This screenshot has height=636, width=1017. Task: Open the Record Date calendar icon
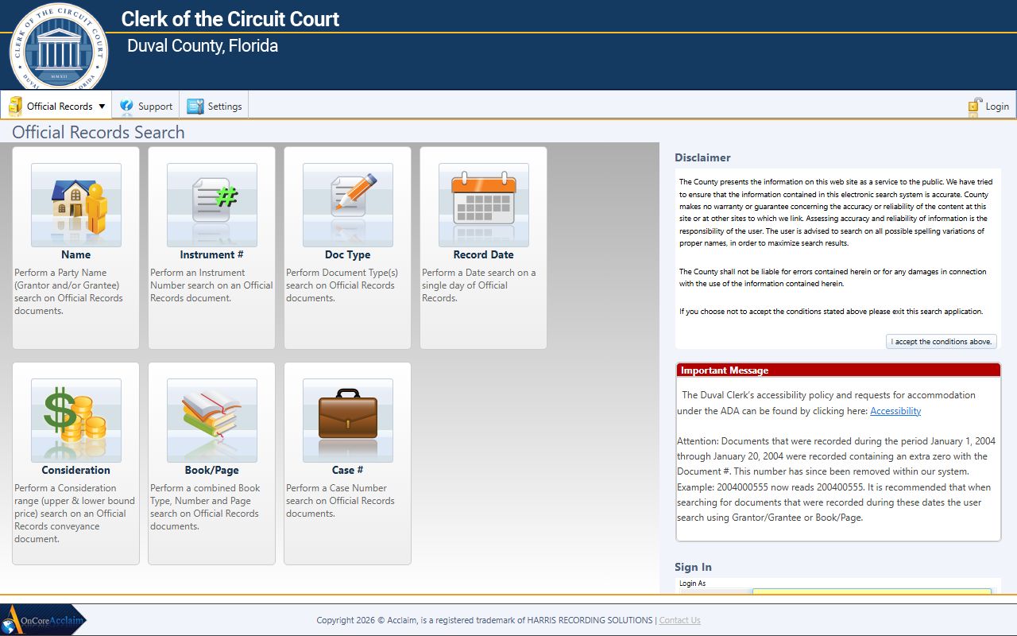point(484,205)
